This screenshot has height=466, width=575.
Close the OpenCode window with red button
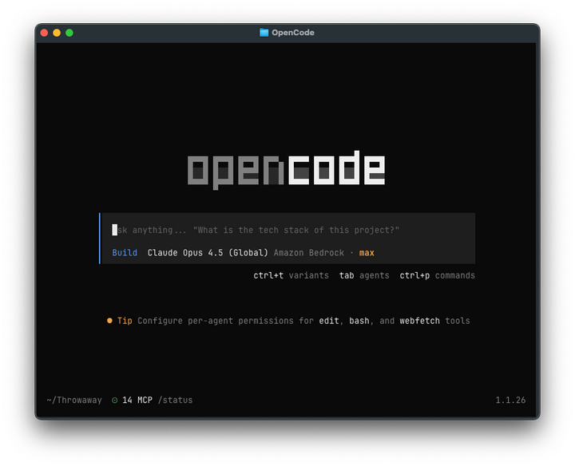click(x=45, y=33)
